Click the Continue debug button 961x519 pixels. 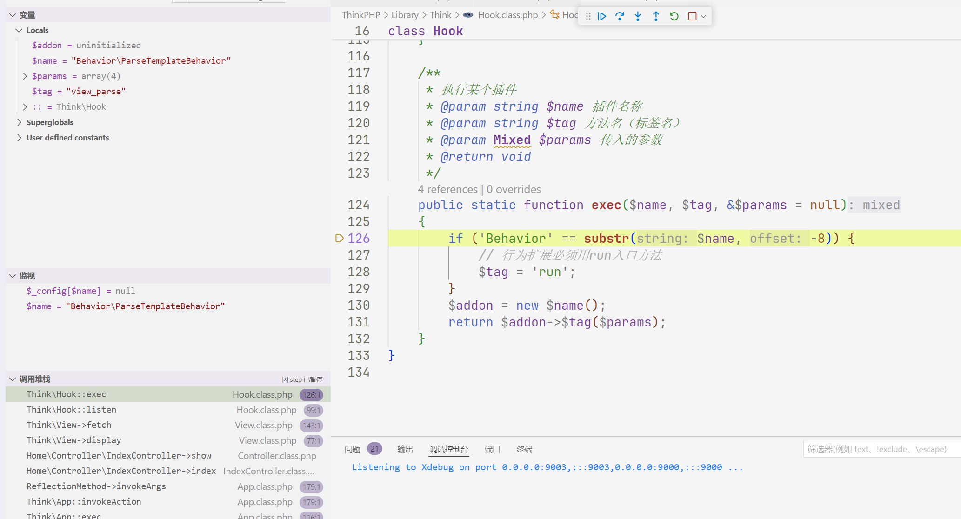tap(601, 16)
